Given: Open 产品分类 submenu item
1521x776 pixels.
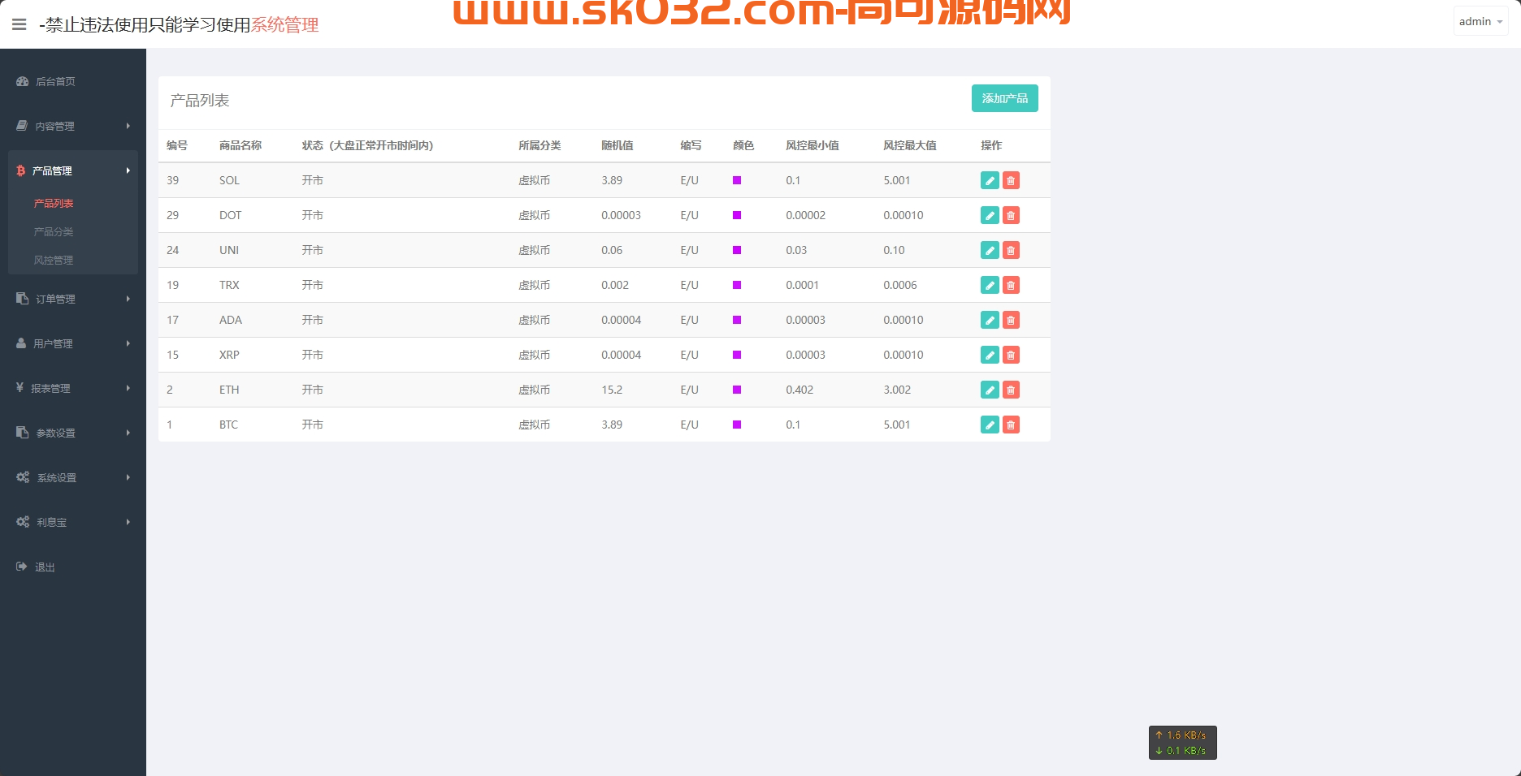Looking at the screenshot, I should 54,232.
